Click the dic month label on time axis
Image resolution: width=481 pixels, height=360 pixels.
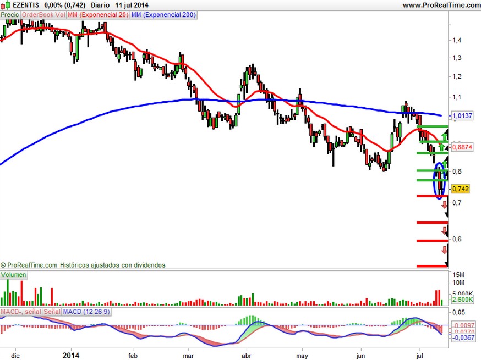[15, 356]
